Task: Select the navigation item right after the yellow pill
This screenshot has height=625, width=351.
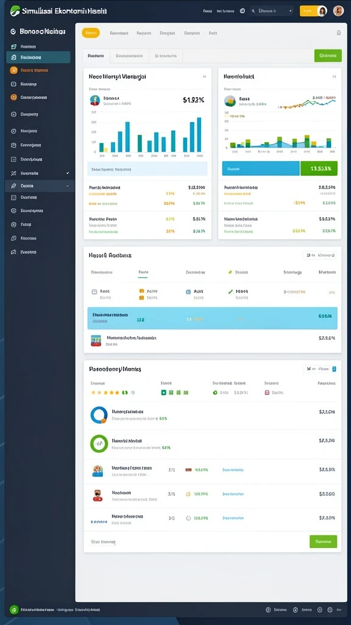Action: click(119, 34)
